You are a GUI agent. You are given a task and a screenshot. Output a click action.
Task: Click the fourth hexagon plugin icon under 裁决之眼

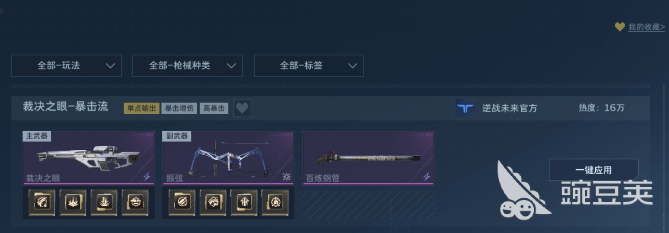point(135,202)
